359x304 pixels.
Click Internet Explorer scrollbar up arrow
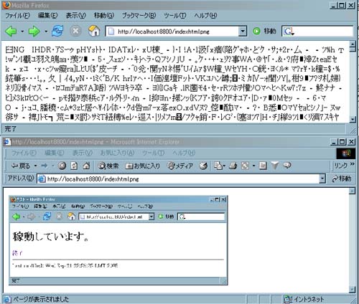point(352,191)
